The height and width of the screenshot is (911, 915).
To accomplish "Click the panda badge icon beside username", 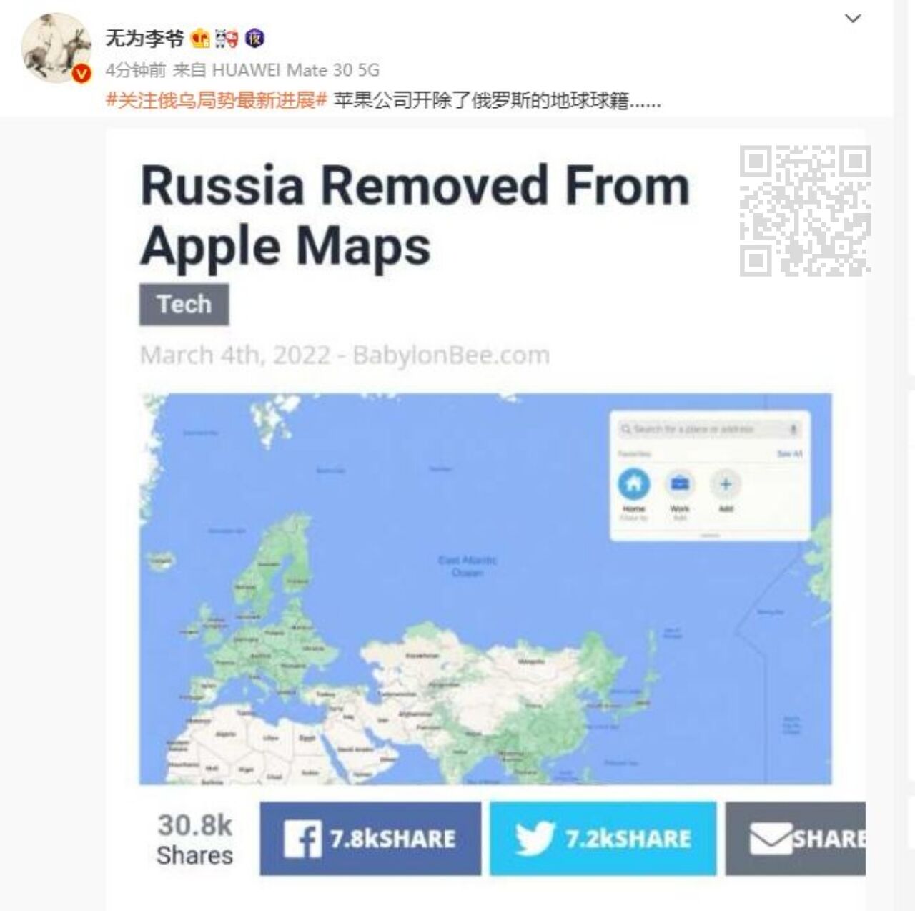I will point(227,38).
